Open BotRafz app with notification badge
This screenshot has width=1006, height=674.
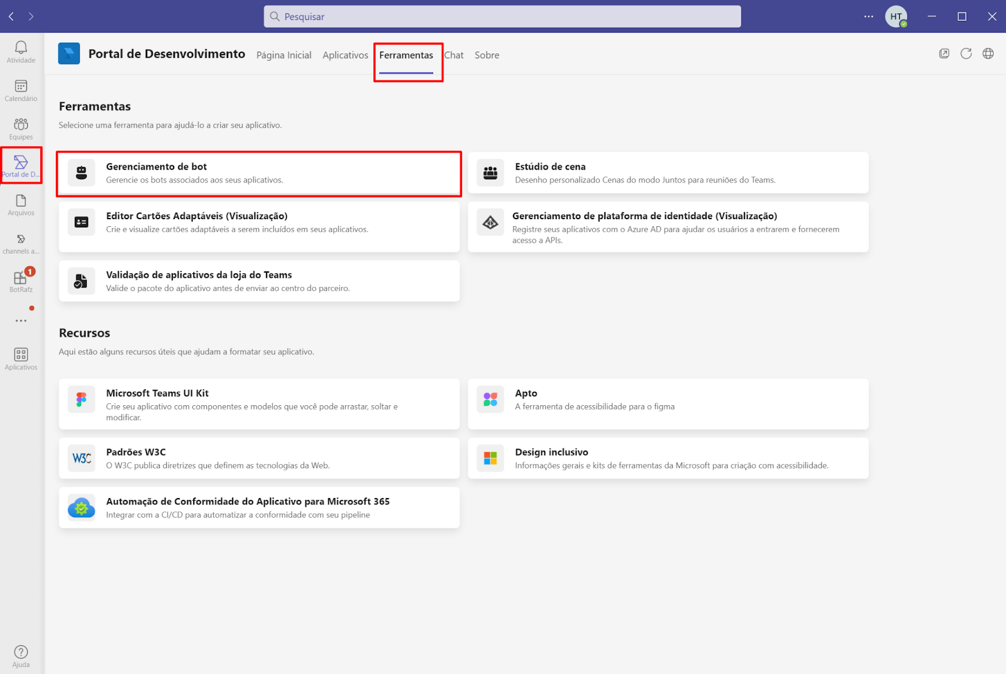21,281
